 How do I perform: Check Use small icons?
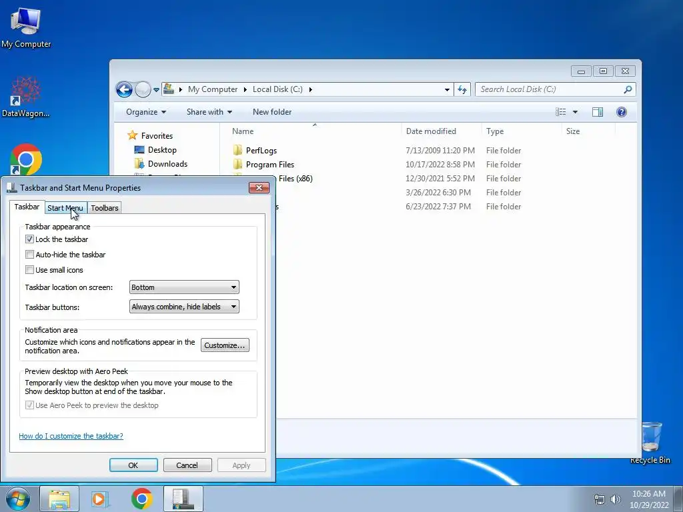[29, 270]
